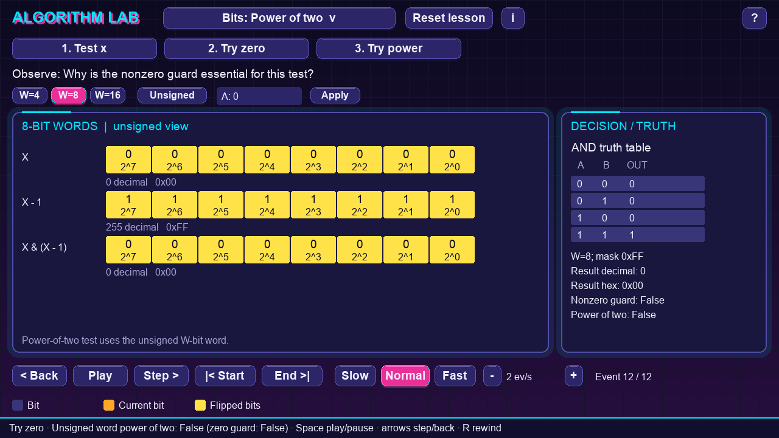
Task: Click the X row 2^0 bit cell
Action: [452, 160]
